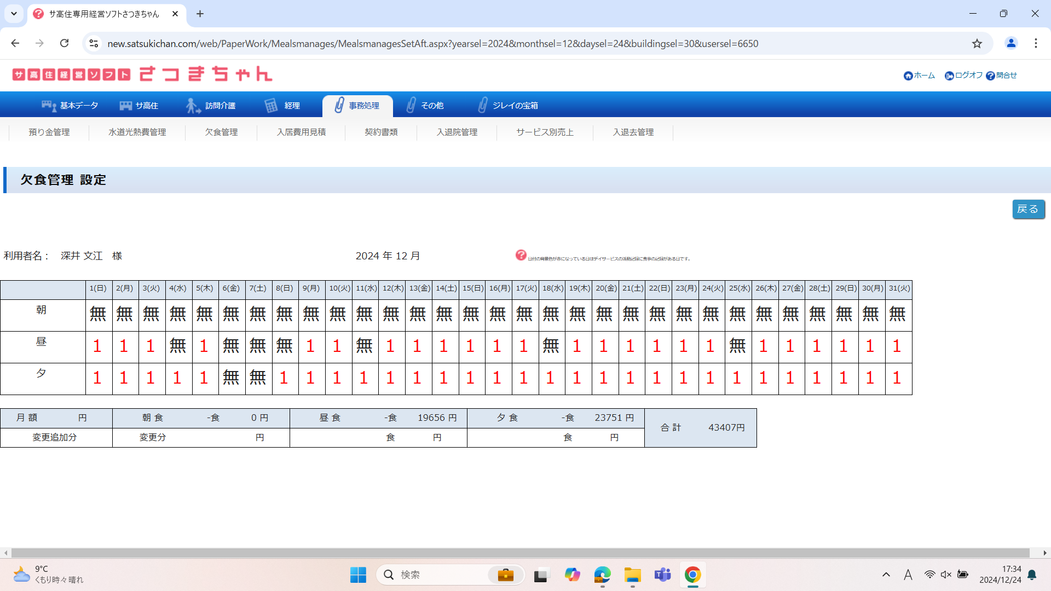Open the 入退院管理 submenu tab
Screen dimensions: 1051x591
coord(457,132)
